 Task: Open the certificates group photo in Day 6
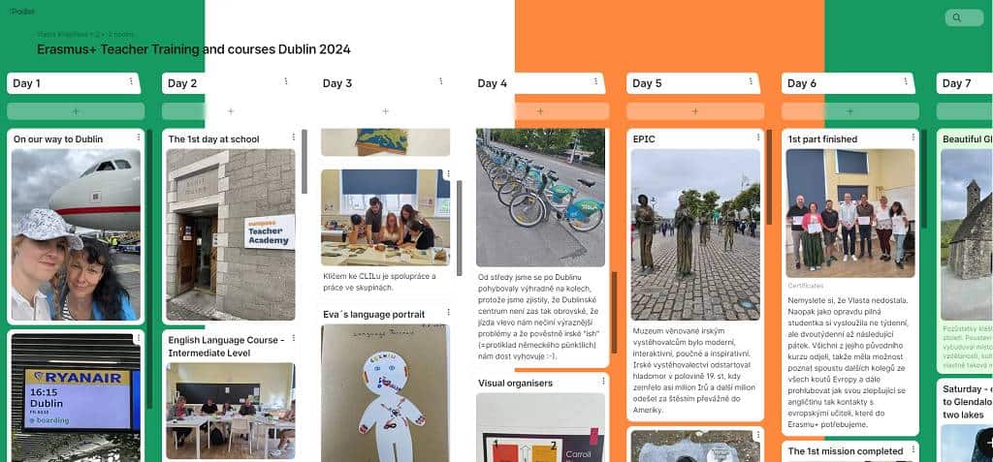tap(849, 213)
